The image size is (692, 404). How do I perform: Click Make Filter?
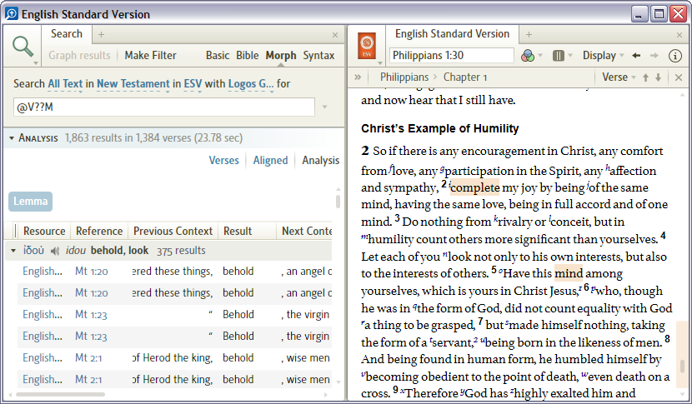pos(150,56)
